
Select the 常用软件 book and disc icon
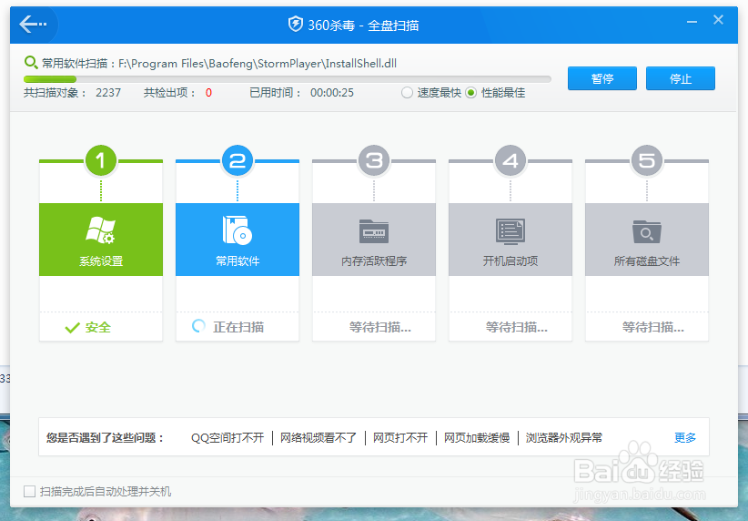coord(238,230)
